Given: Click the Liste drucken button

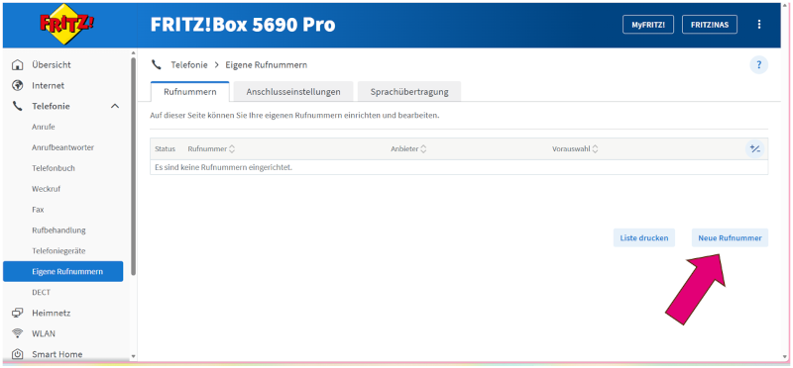Looking at the screenshot, I should click(643, 238).
